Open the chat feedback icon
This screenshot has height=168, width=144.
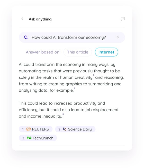123,19
